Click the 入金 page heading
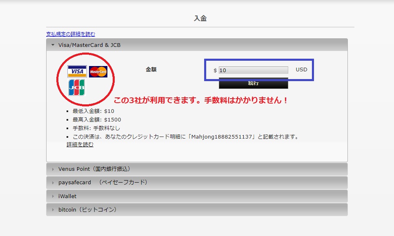This screenshot has height=236, width=394. [x=200, y=18]
